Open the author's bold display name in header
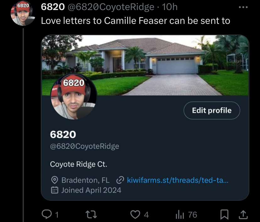Viewport: 260px width, 222px height. click(x=53, y=7)
